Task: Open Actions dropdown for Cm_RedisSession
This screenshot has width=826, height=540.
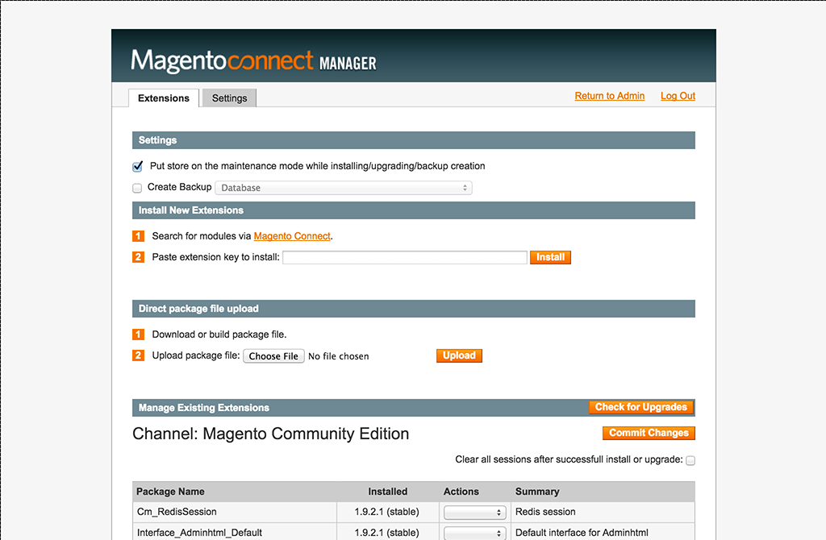Action: [x=474, y=512]
